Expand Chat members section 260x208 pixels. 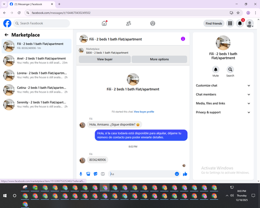[x=223, y=95]
